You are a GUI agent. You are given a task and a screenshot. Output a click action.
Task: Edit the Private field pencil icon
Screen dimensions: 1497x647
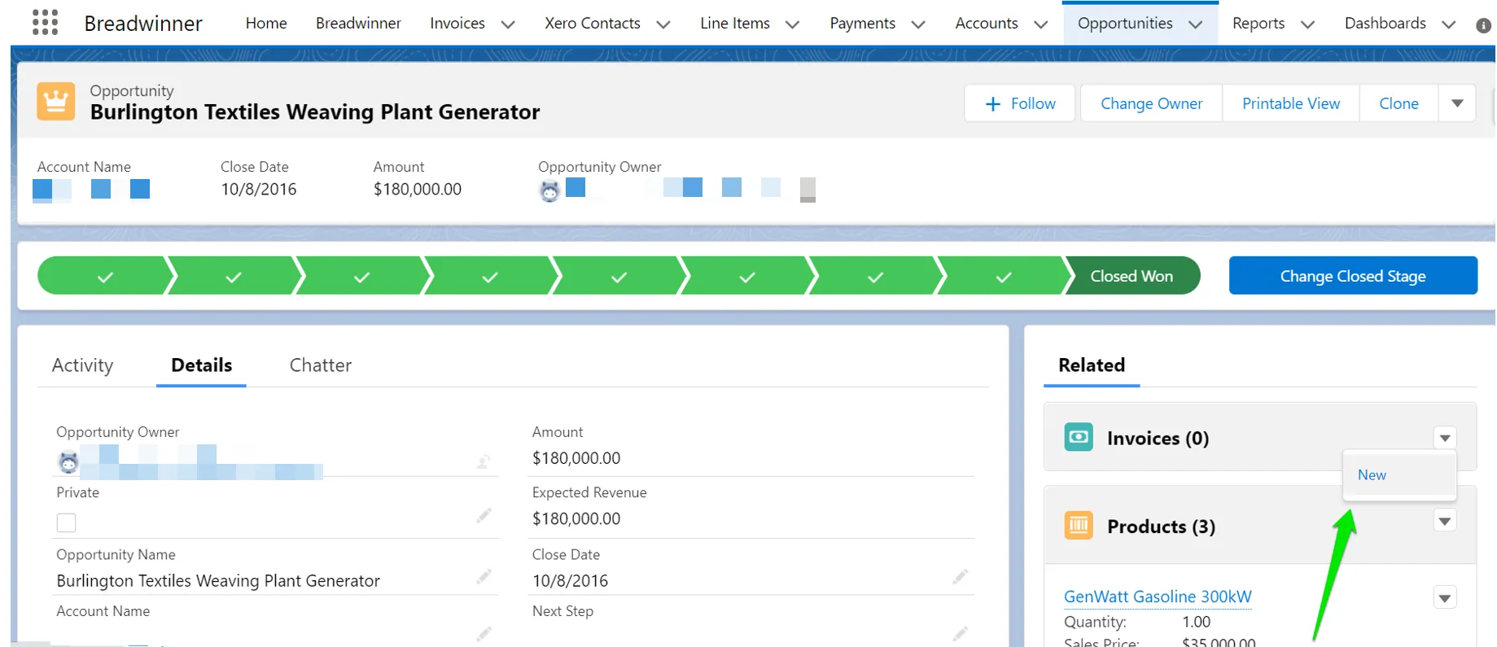484,515
